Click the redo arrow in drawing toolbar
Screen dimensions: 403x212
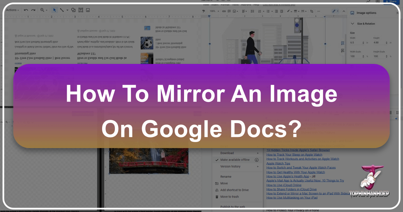33,10
